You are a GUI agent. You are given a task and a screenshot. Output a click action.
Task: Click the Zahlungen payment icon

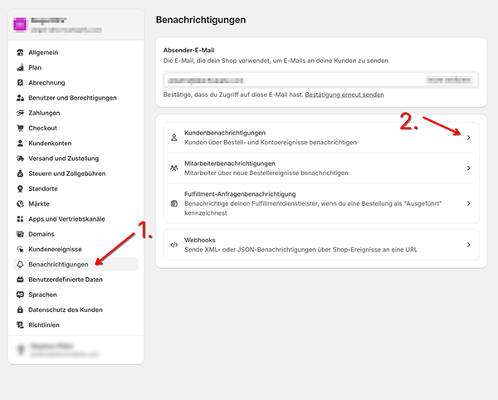coord(21,113)
